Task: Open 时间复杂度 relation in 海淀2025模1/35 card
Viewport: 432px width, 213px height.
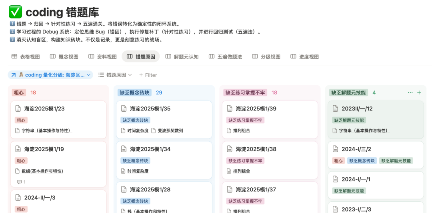Action: 135,131
